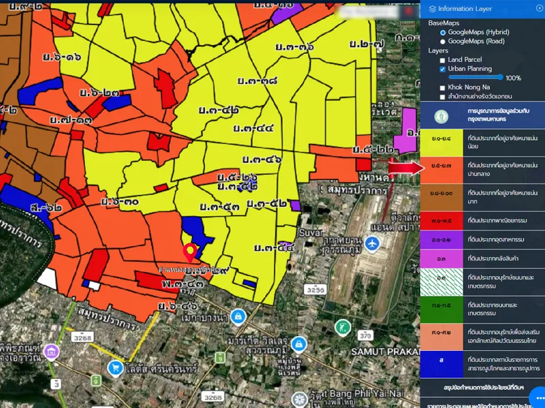Uncheck the Urban Planning layer
Screen dimensions: 545x408
tap(443, 69)
